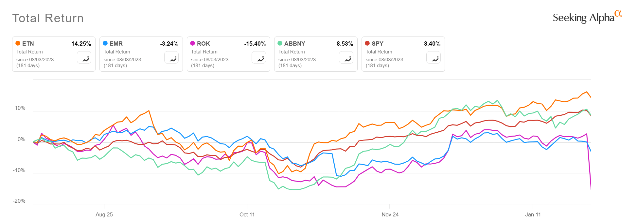The width and height of the screenshot is (638, 220).
Task: Select the ETN ticker card
Action: 54,54
